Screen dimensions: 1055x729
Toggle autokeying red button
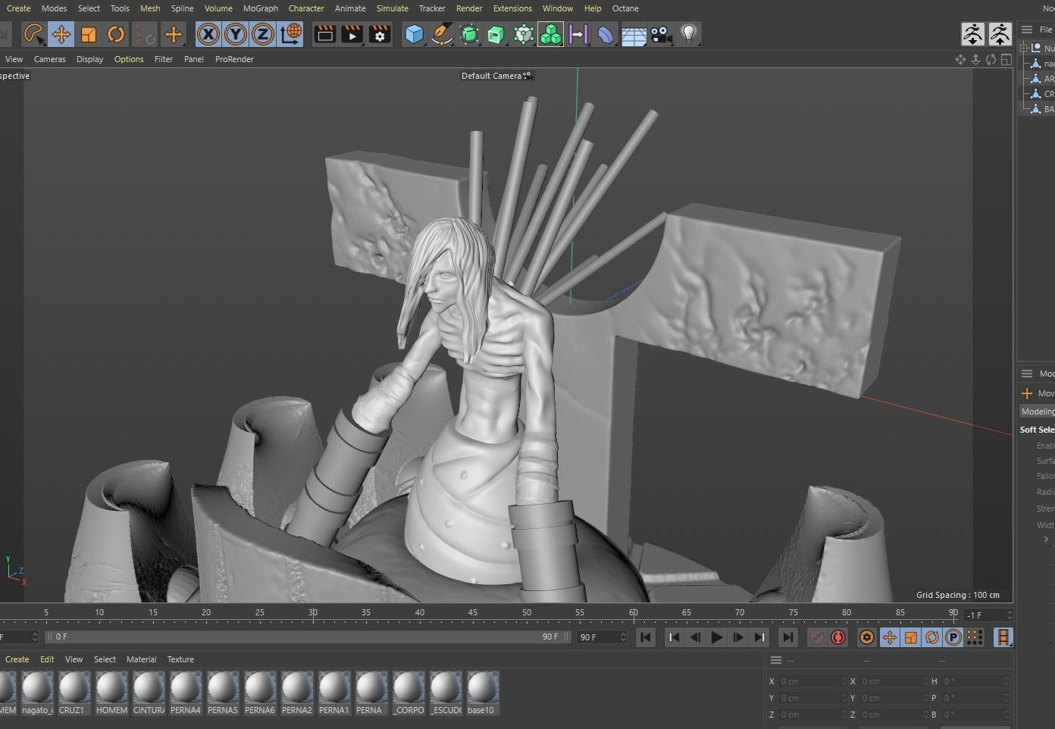(x=837, y=637)
